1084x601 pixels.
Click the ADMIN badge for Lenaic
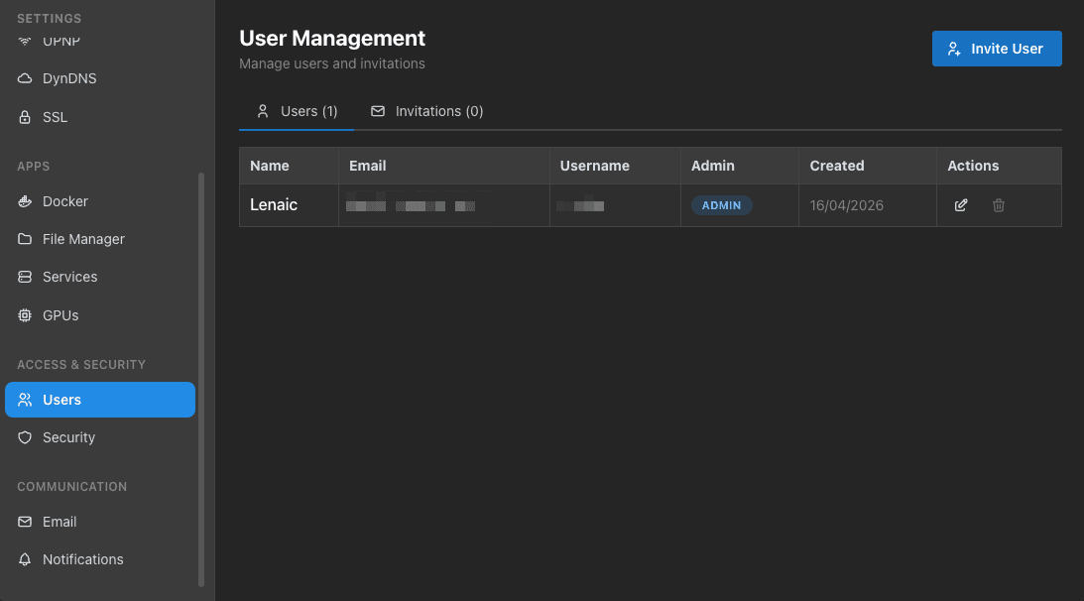coord(721,205)
